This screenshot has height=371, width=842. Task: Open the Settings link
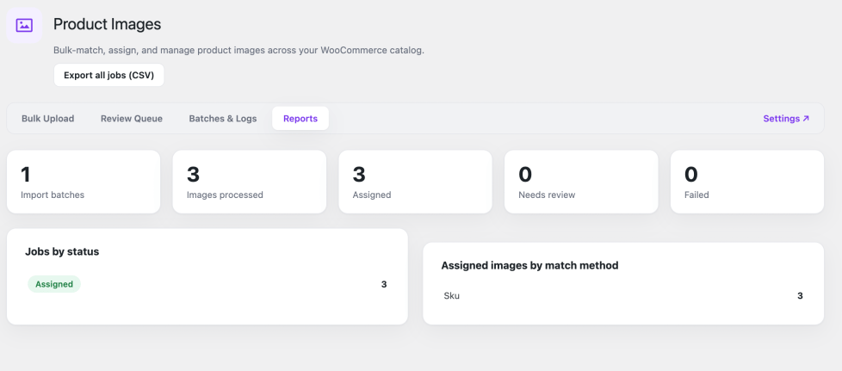pos(786,119)
